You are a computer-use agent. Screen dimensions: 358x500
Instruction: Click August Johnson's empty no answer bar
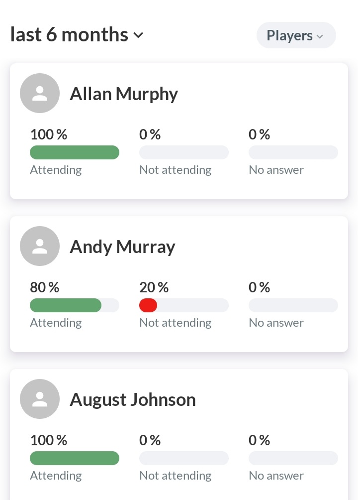tap(293, 458)
